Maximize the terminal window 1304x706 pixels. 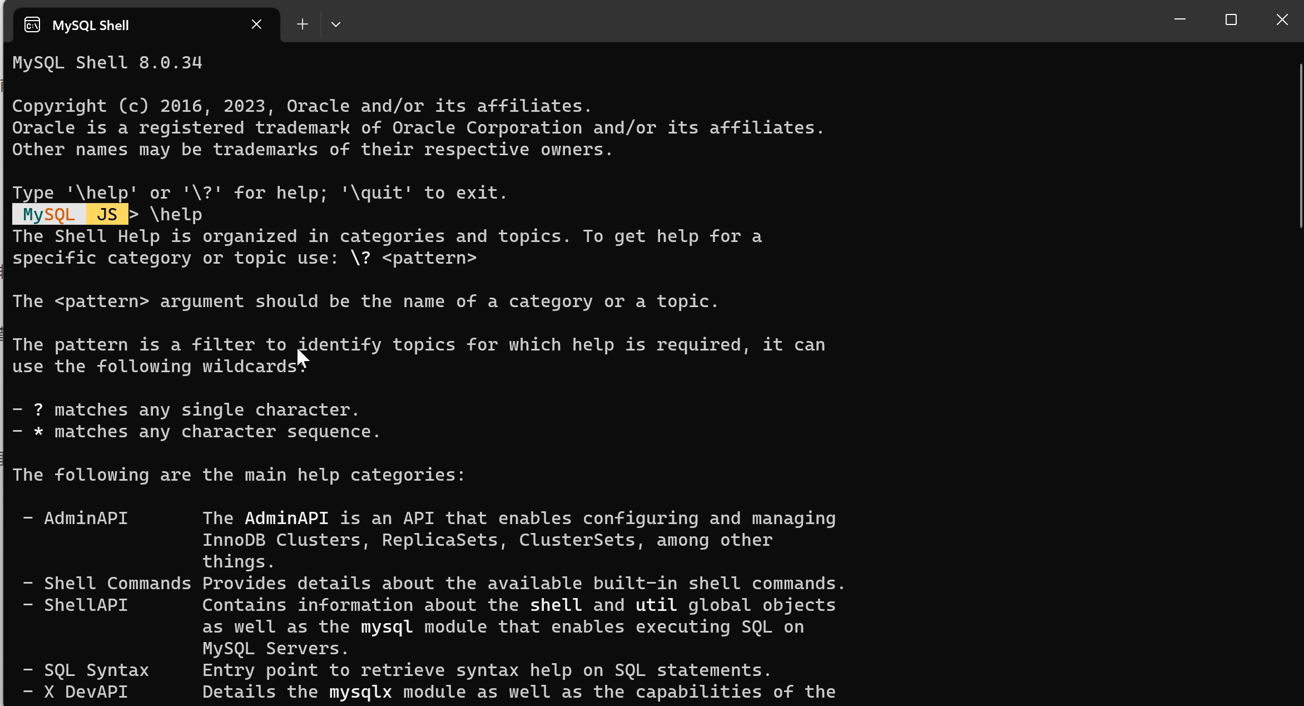click(x=1231, y=20)
